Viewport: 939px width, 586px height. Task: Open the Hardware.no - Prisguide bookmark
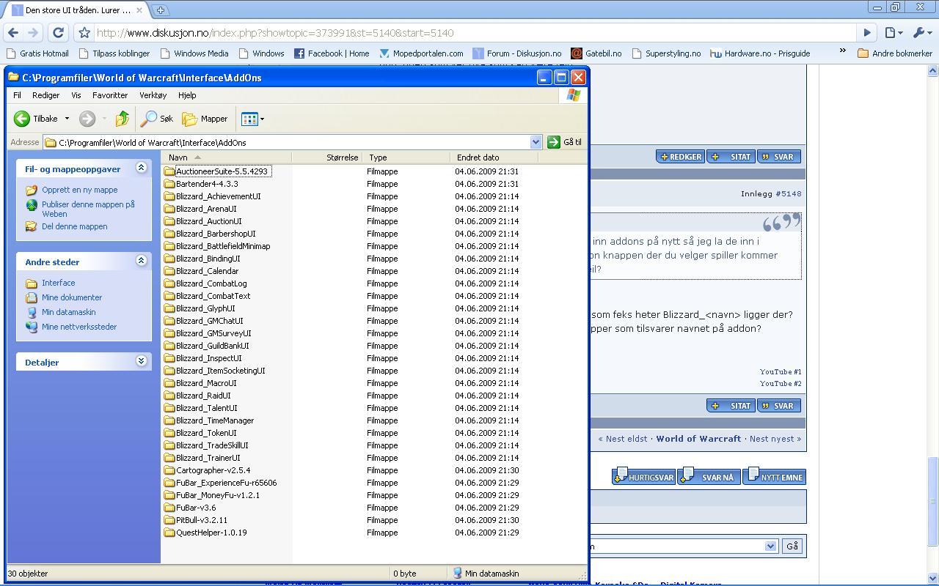point(760,53)
